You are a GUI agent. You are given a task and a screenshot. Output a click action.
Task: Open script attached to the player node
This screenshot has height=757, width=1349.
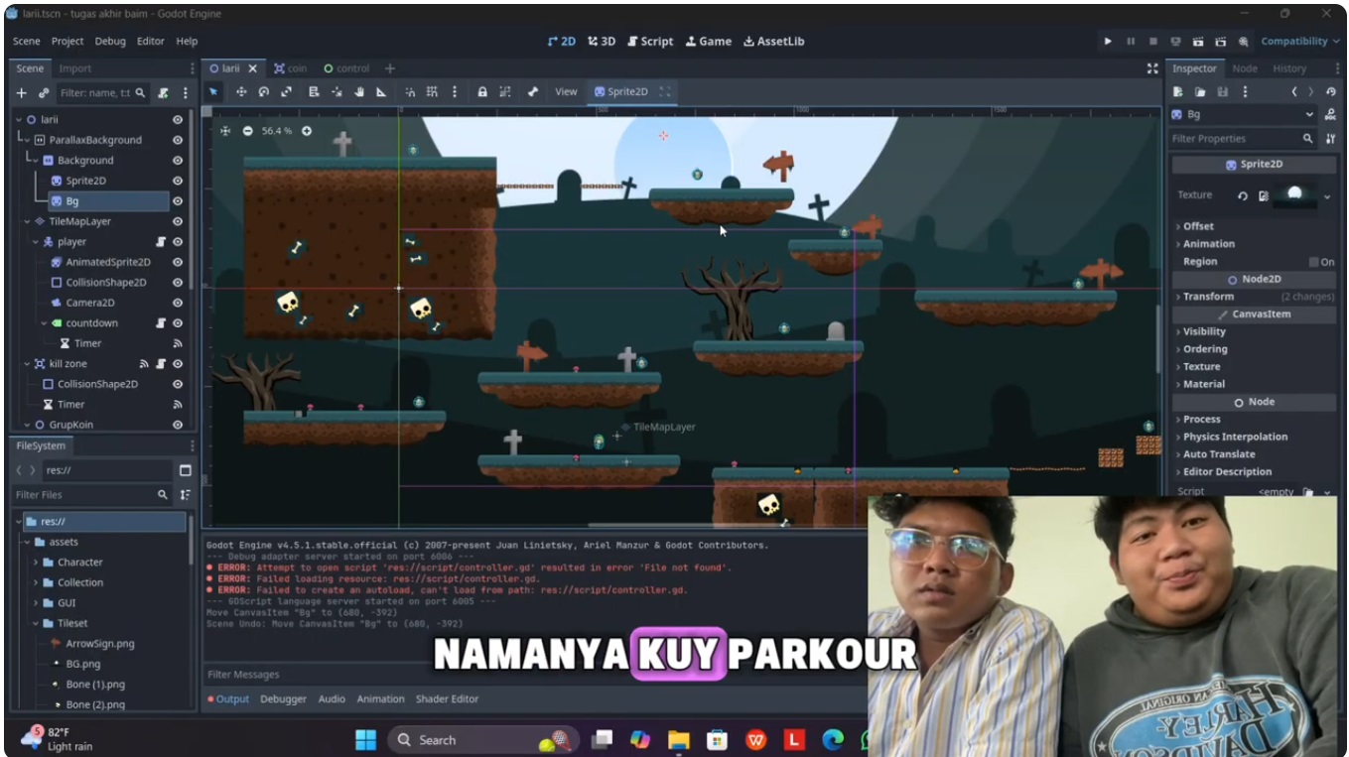[161, 242]
